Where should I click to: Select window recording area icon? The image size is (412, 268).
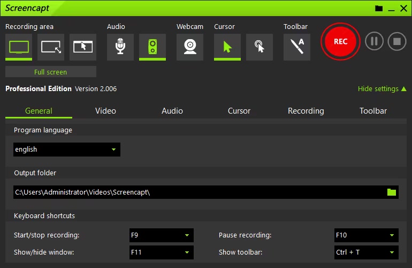pos(83,47)
